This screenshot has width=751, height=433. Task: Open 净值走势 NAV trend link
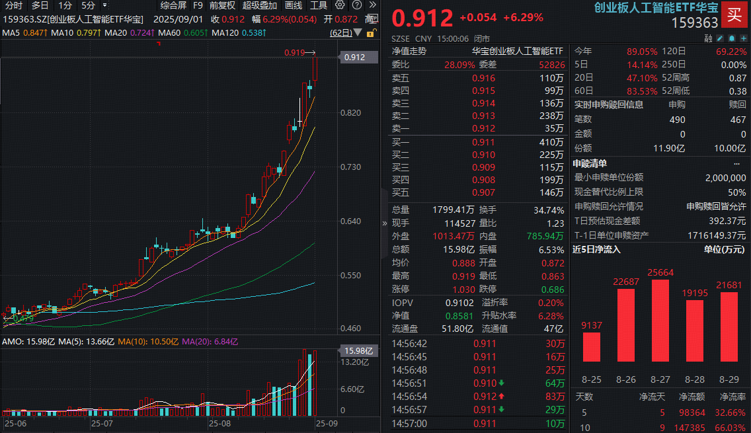pyautogui.click(x=409, y=51)
